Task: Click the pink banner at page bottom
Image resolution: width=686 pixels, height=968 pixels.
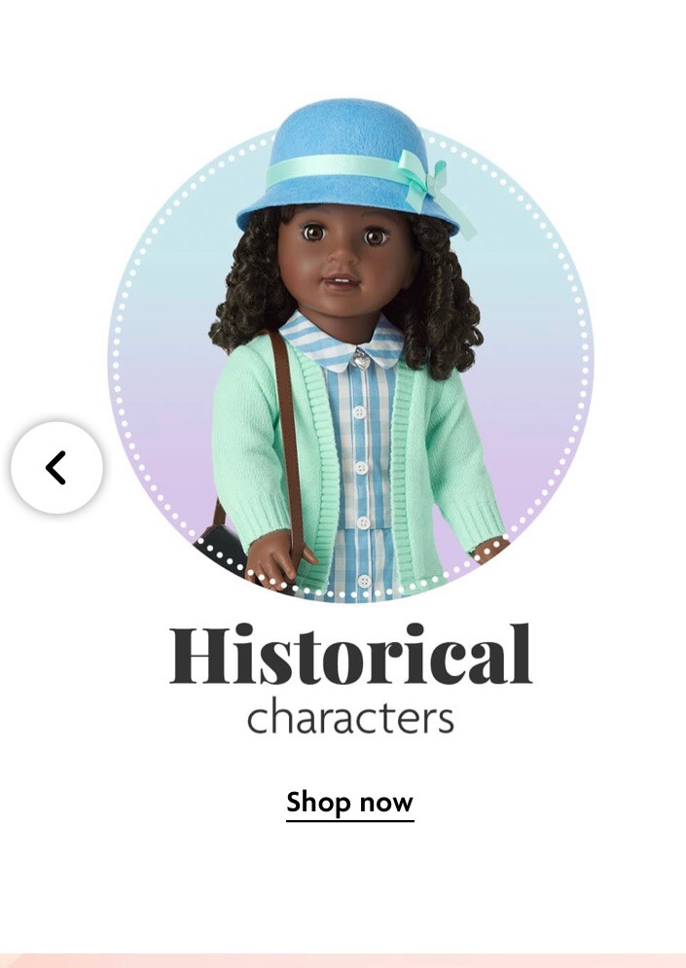Action: pos(343,960)
